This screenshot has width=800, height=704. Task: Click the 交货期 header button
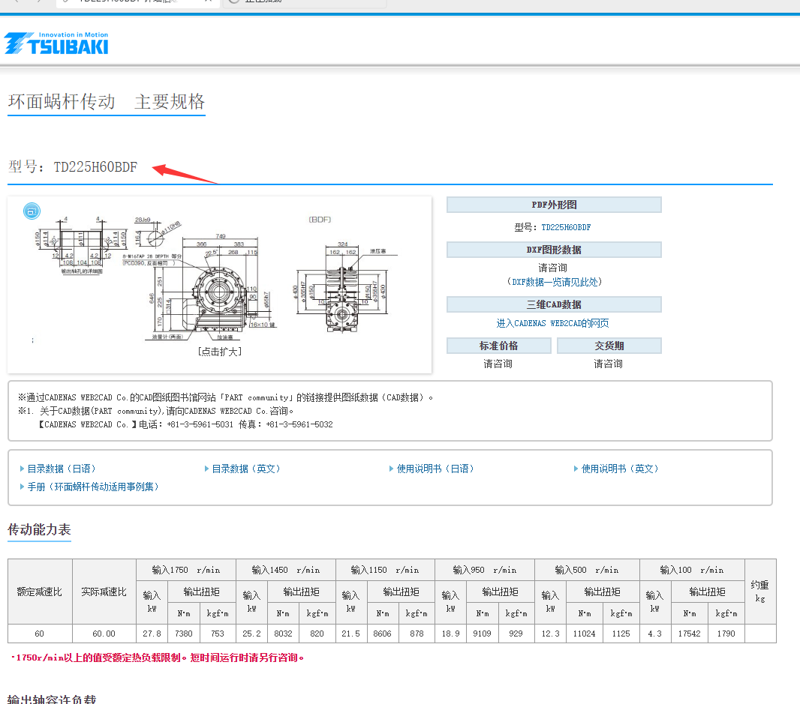tap(608, 345)
